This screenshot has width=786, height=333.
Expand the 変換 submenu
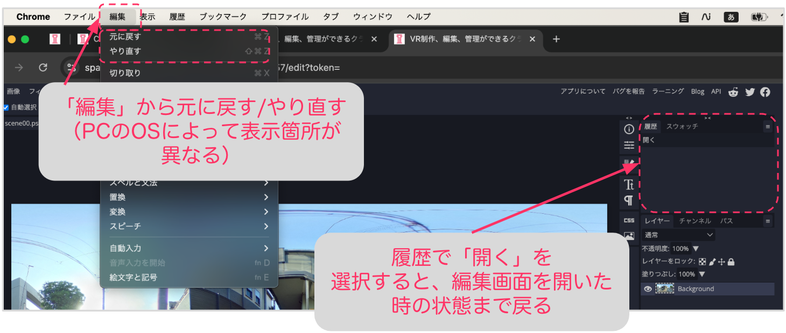[x=189, y=212]
